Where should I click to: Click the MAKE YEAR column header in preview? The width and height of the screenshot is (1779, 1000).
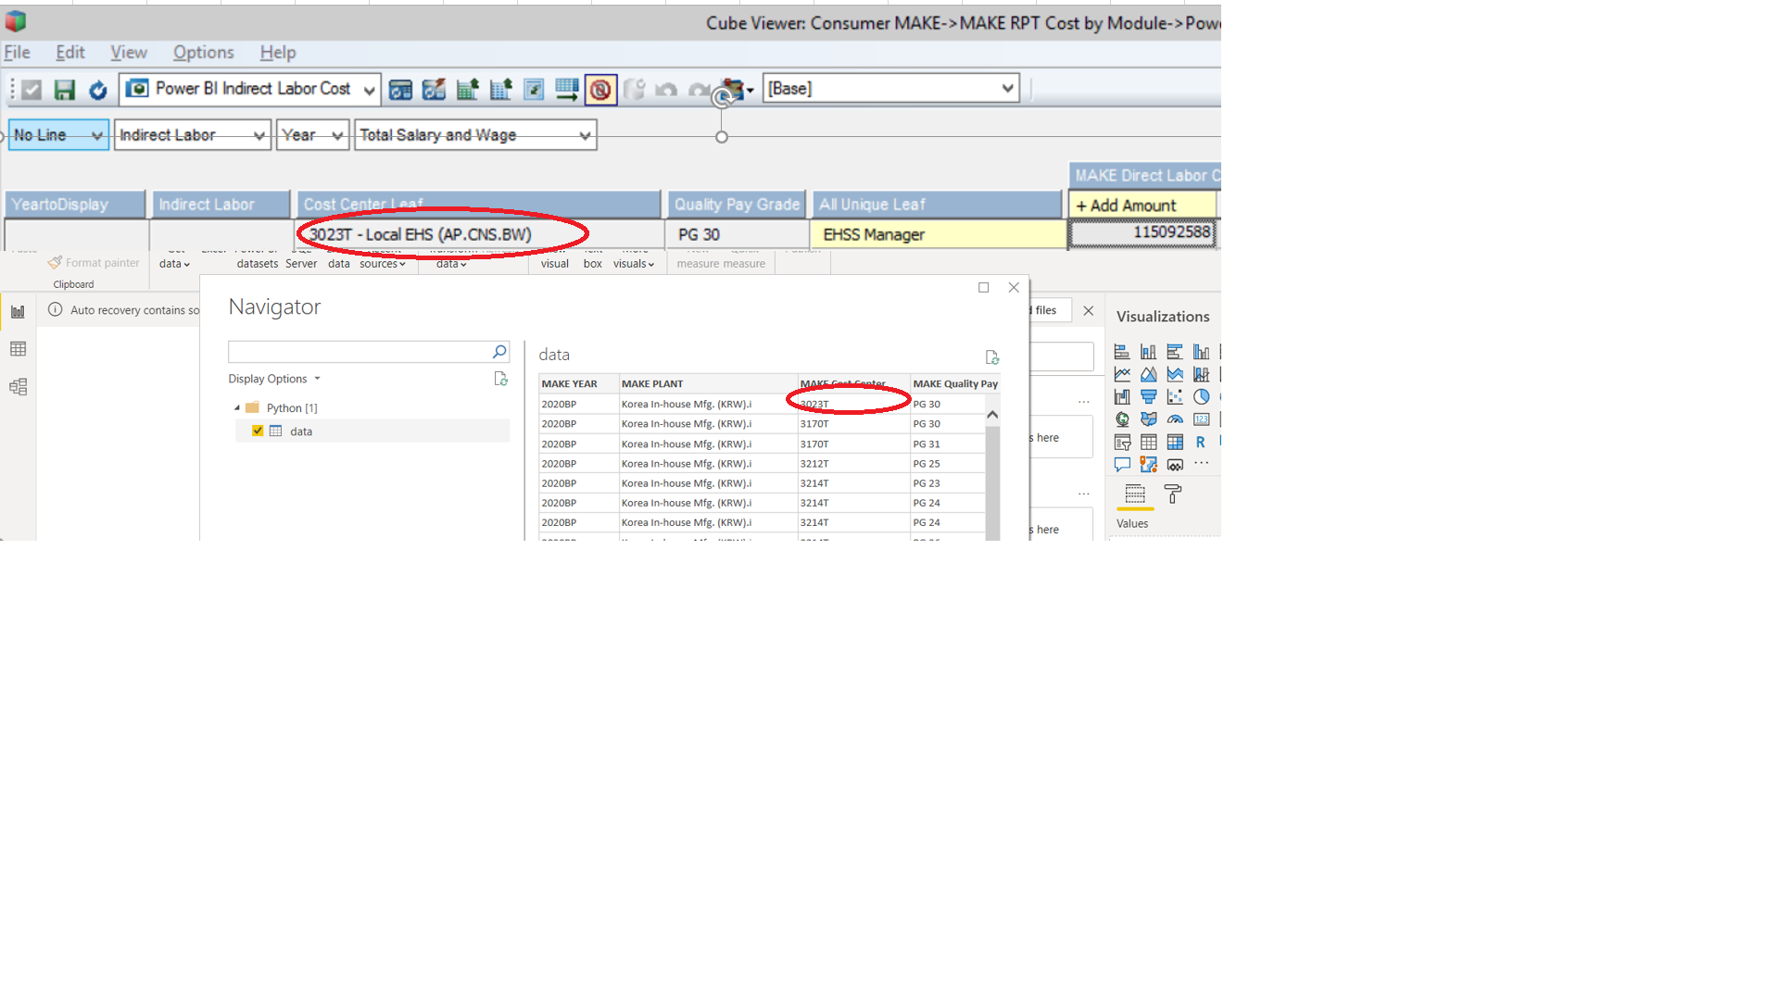578,383
